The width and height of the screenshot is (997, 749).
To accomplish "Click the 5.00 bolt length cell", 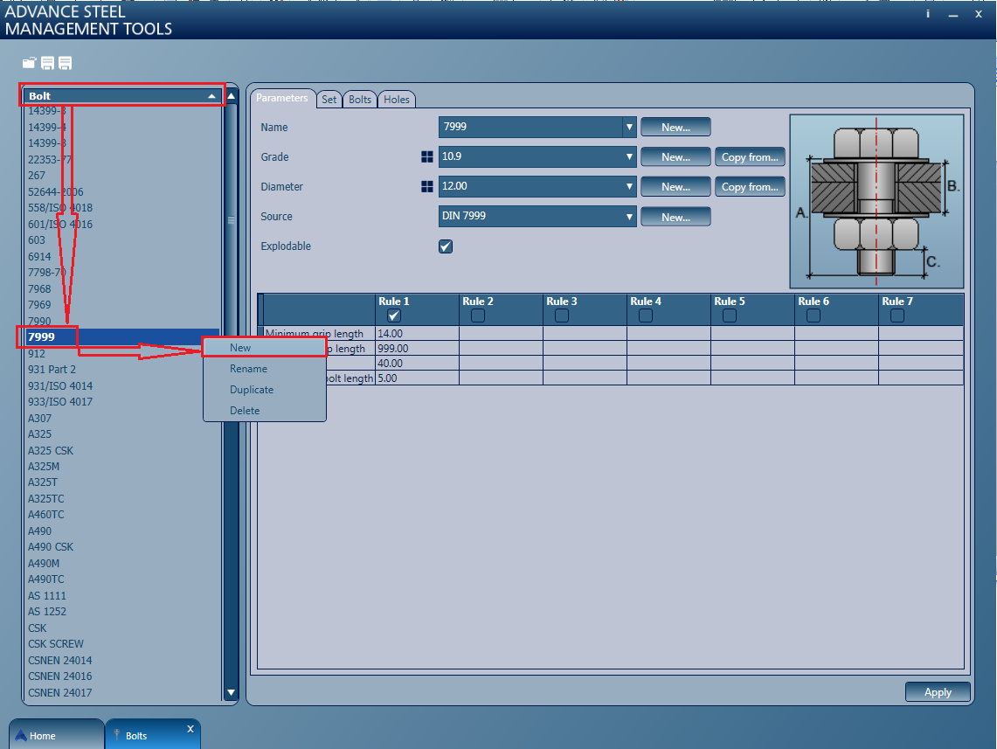I will tap(417, 378).
